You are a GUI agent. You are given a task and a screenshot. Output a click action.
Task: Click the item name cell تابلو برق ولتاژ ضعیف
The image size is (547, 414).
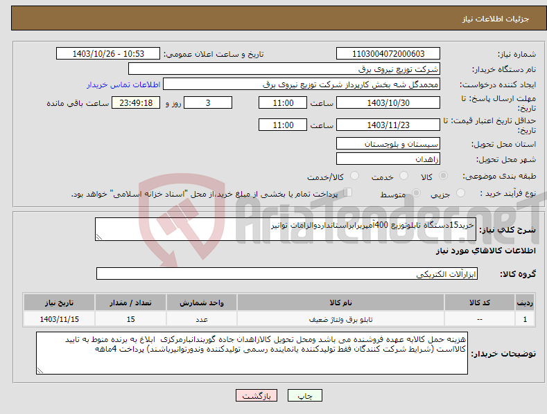point(340,319)
